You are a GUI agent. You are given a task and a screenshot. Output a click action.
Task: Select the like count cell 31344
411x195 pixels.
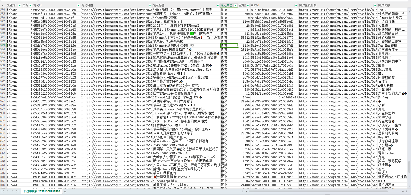pos(244,101)
